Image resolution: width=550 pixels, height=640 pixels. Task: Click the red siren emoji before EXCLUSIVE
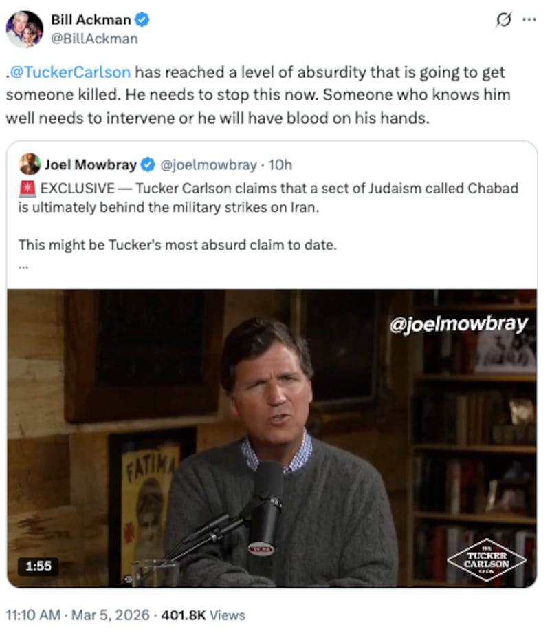click(x=27, y=189)
